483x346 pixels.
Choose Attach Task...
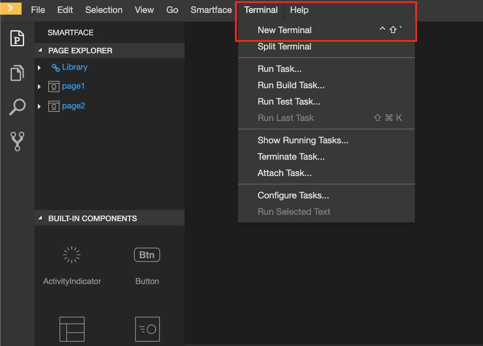coord(326,173)
